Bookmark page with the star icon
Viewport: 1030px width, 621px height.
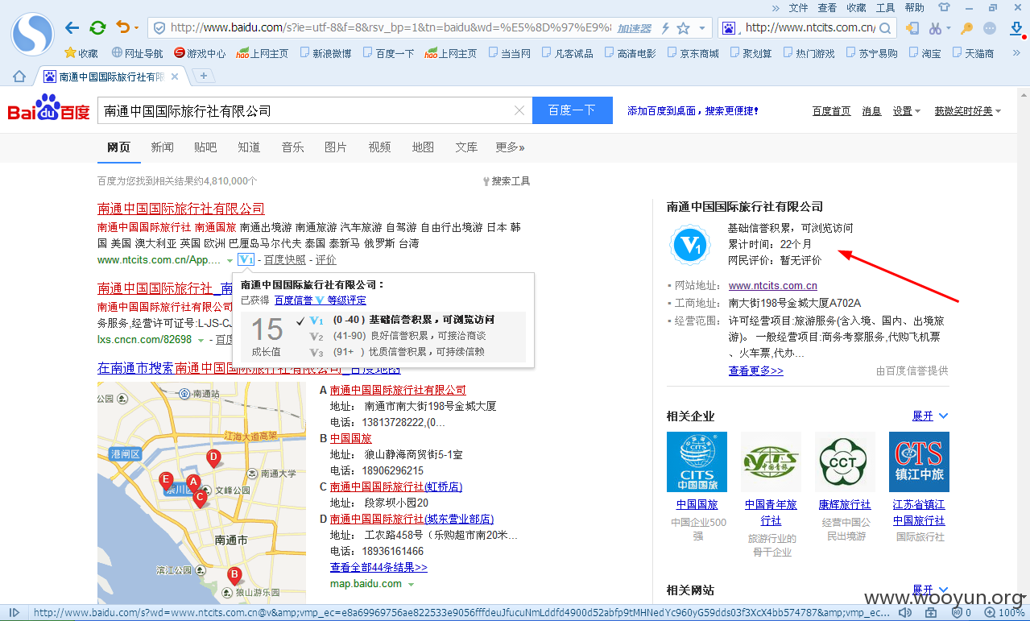pyautogui.click(x=684, y=28)
